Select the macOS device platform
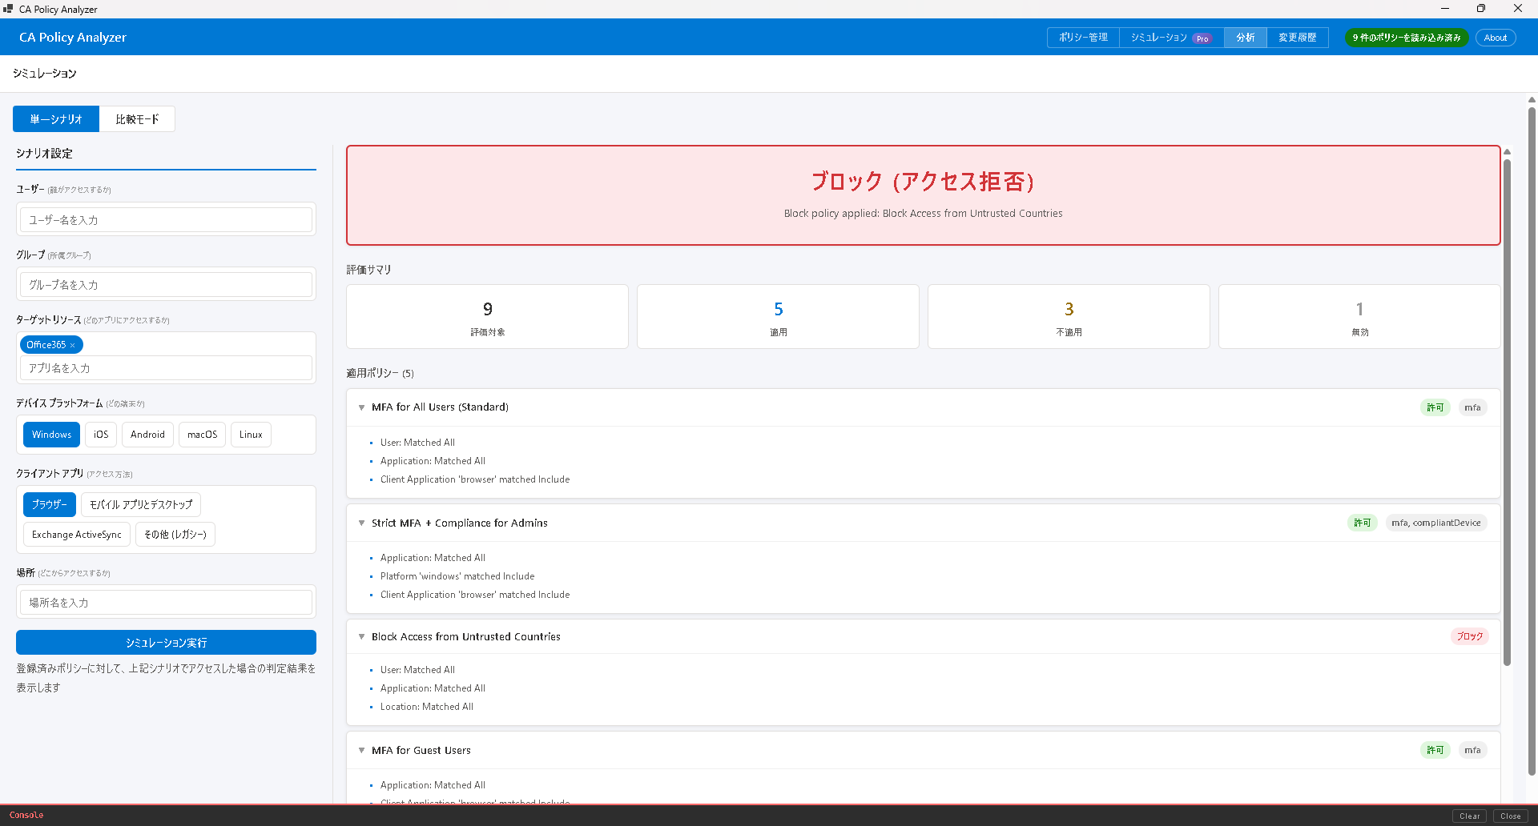The width and height of the screenshot is (1538, 826). click(x=202, y=435)
